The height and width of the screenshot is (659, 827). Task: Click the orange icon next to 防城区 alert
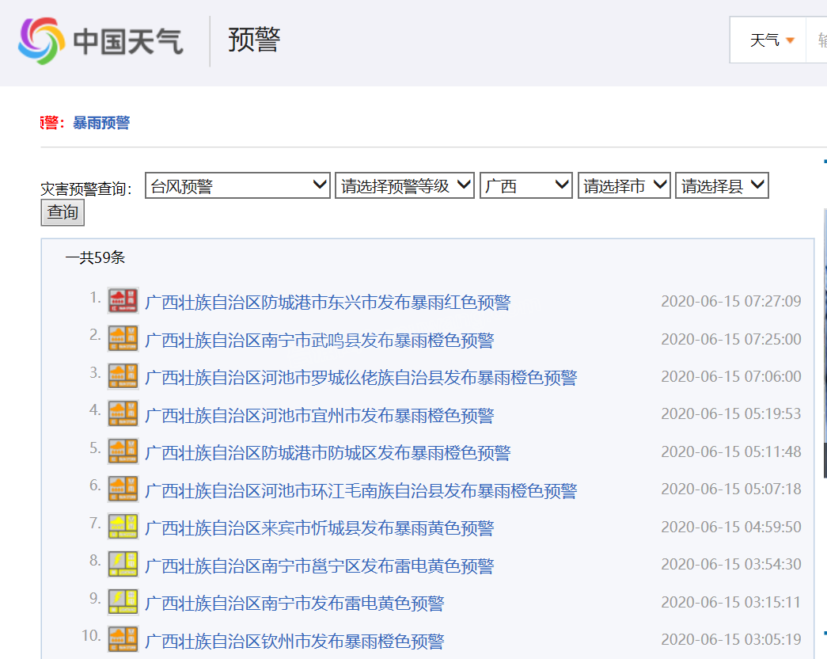point(123,451)
